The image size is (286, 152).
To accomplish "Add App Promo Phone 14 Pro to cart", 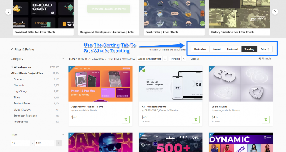I will (126, 119).
